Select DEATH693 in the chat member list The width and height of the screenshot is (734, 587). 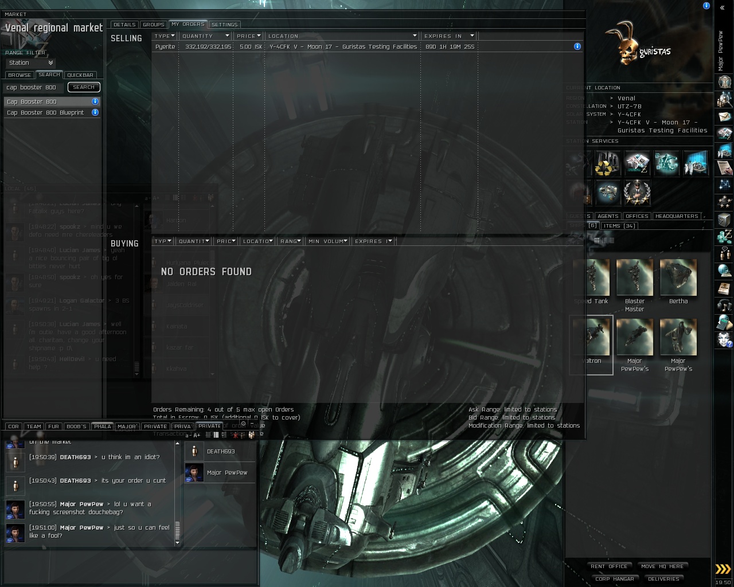(220, 451)
